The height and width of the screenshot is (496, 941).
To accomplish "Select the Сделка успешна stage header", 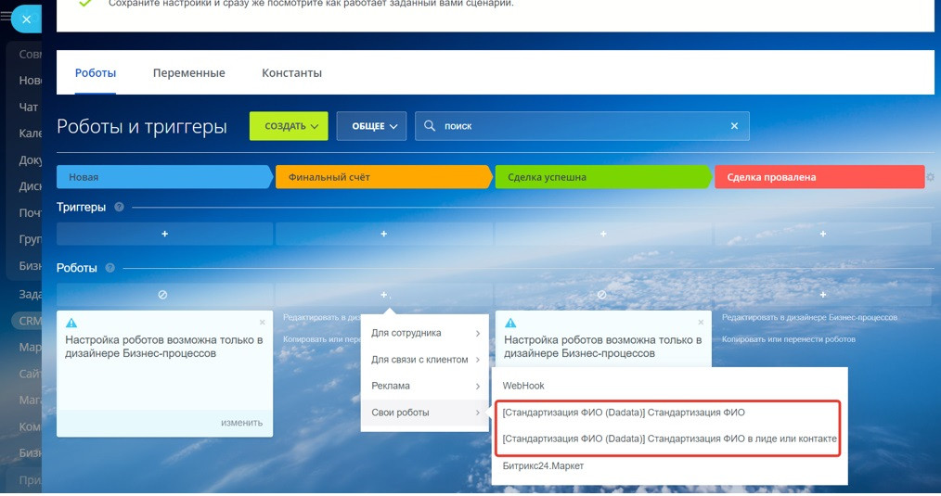I will click(602, 177).
